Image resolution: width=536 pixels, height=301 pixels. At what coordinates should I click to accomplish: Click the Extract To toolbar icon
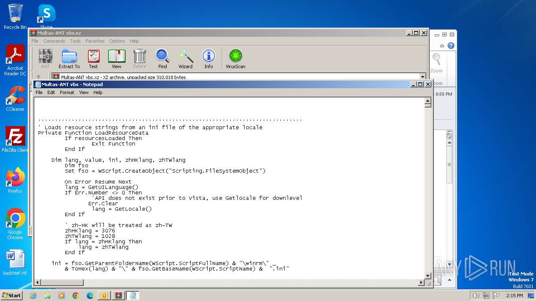coord(69,59)
